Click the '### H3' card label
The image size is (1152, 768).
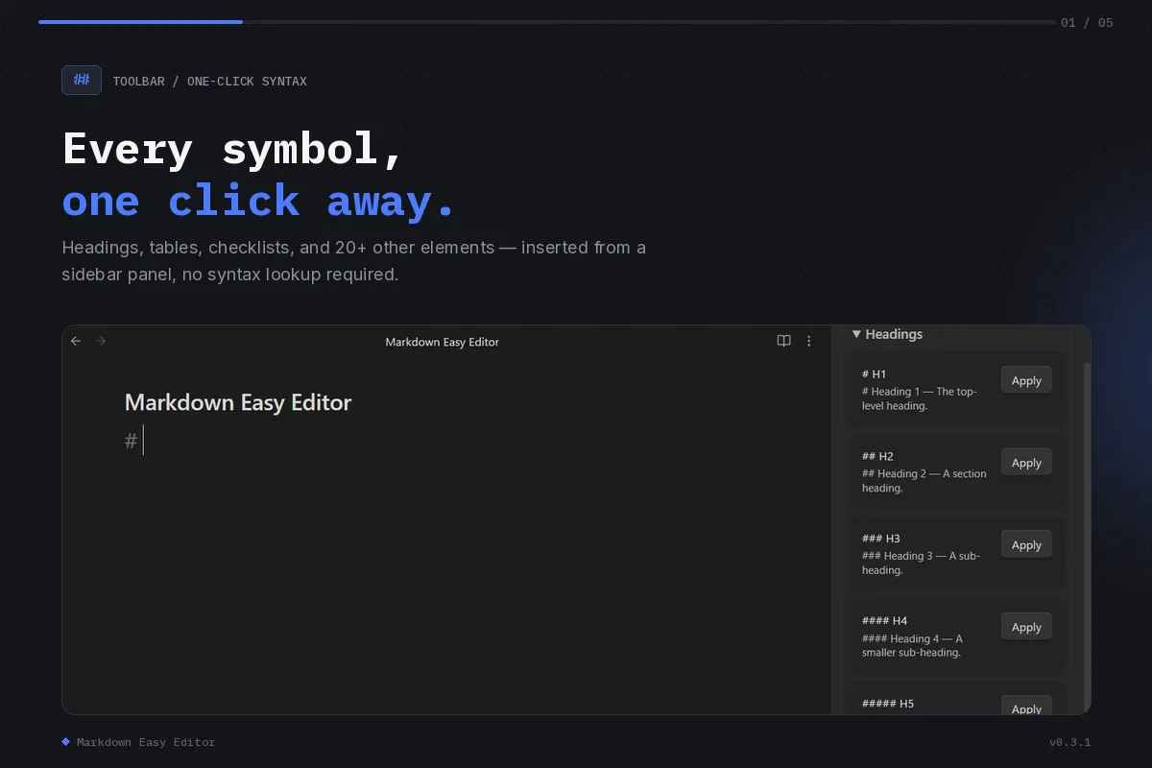click(881, 539)
